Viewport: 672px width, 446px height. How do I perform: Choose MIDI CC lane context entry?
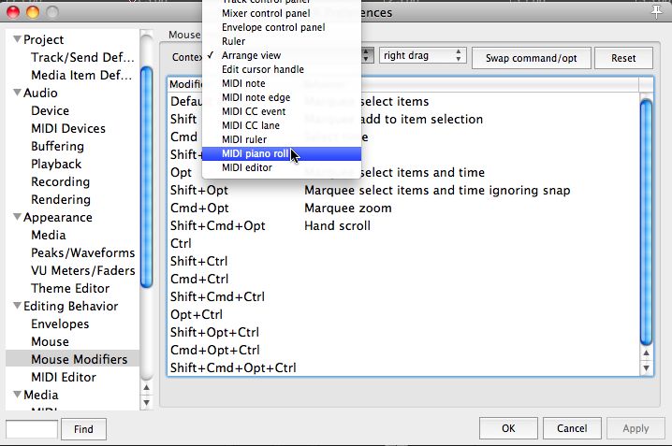click(x=281, y=125)
